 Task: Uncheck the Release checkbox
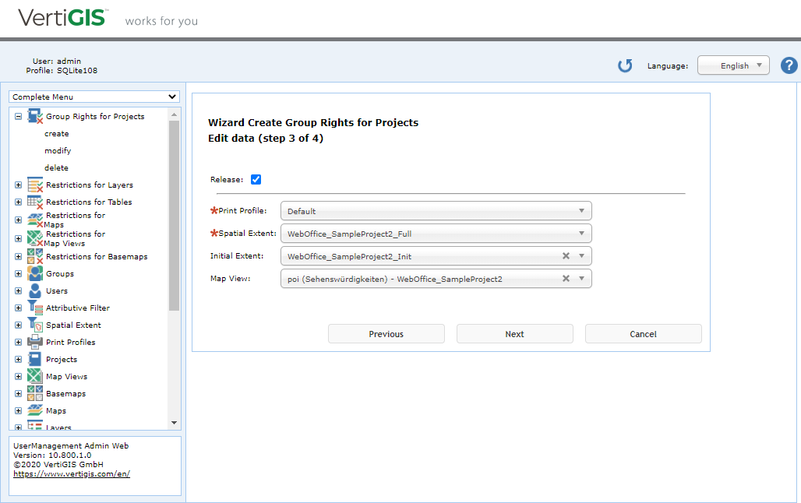256,179
